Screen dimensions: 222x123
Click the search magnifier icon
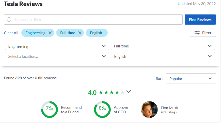[x=9, y=20]
